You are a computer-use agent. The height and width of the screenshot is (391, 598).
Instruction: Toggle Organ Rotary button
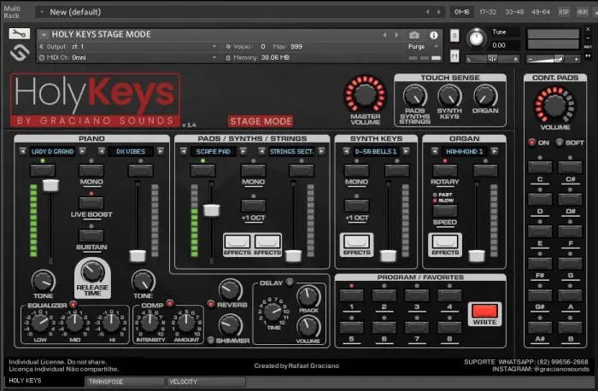445,170
